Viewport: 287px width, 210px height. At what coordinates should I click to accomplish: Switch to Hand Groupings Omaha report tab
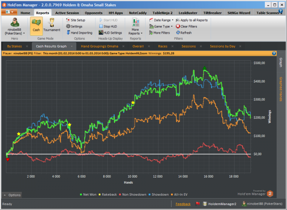click(x=99, y=46)
